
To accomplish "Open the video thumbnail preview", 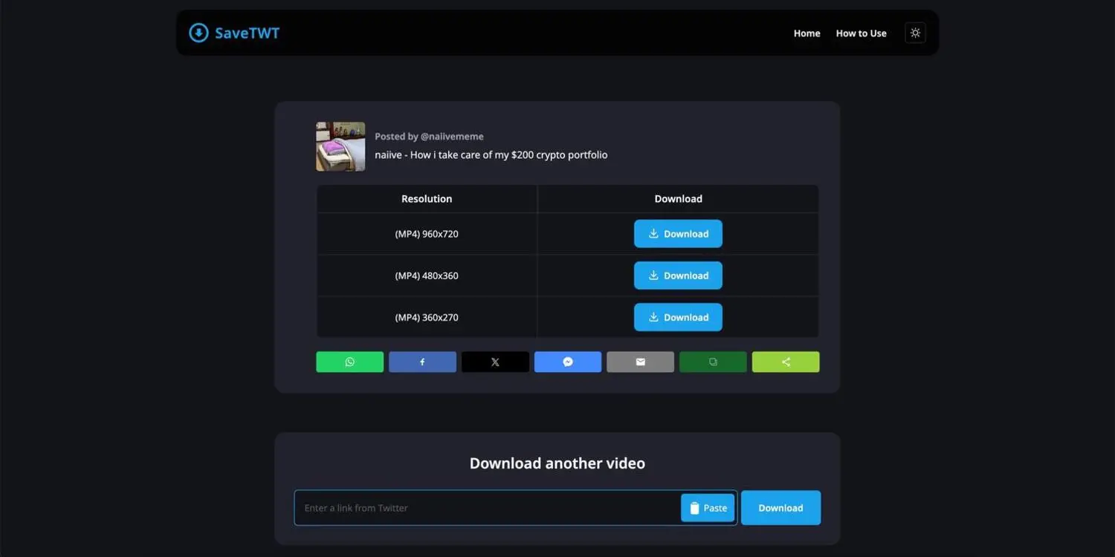I will point(340,146).
